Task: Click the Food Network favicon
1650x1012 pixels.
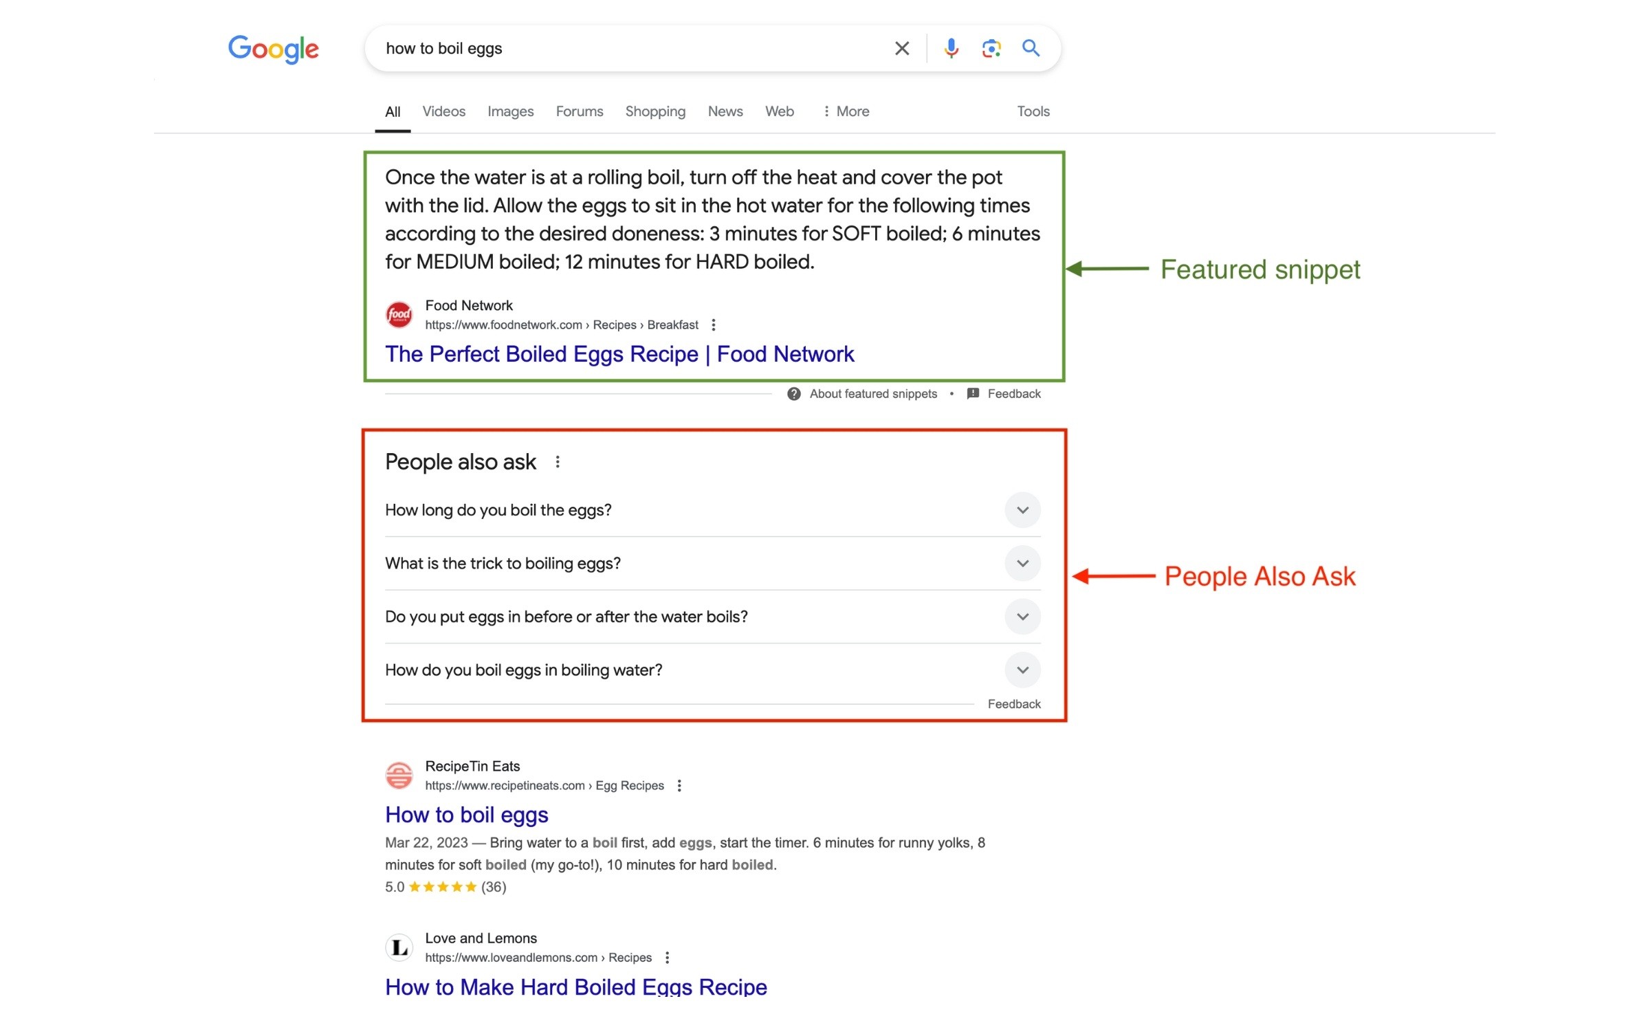Action: tap(399, 315)
